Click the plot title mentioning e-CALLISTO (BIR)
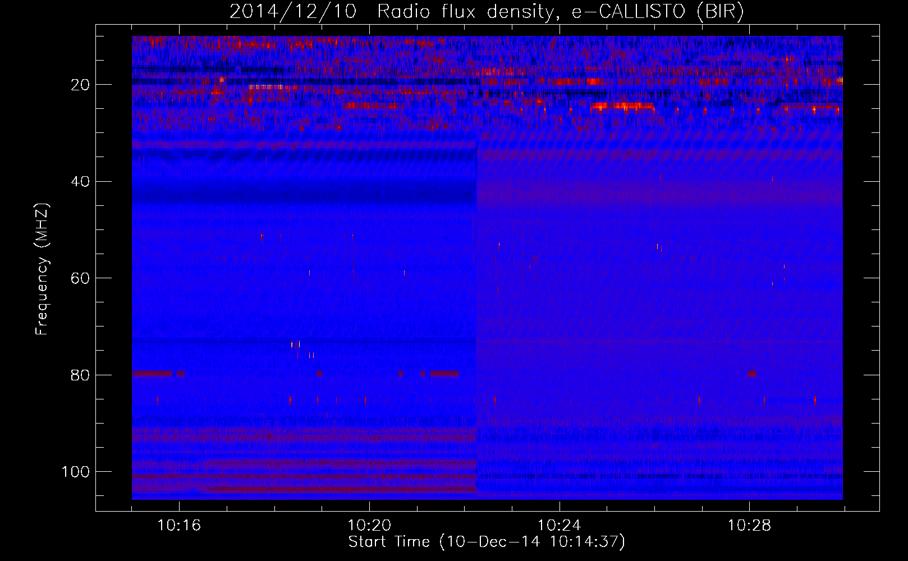This screenshot has width=908, height=561. [487, 12]
